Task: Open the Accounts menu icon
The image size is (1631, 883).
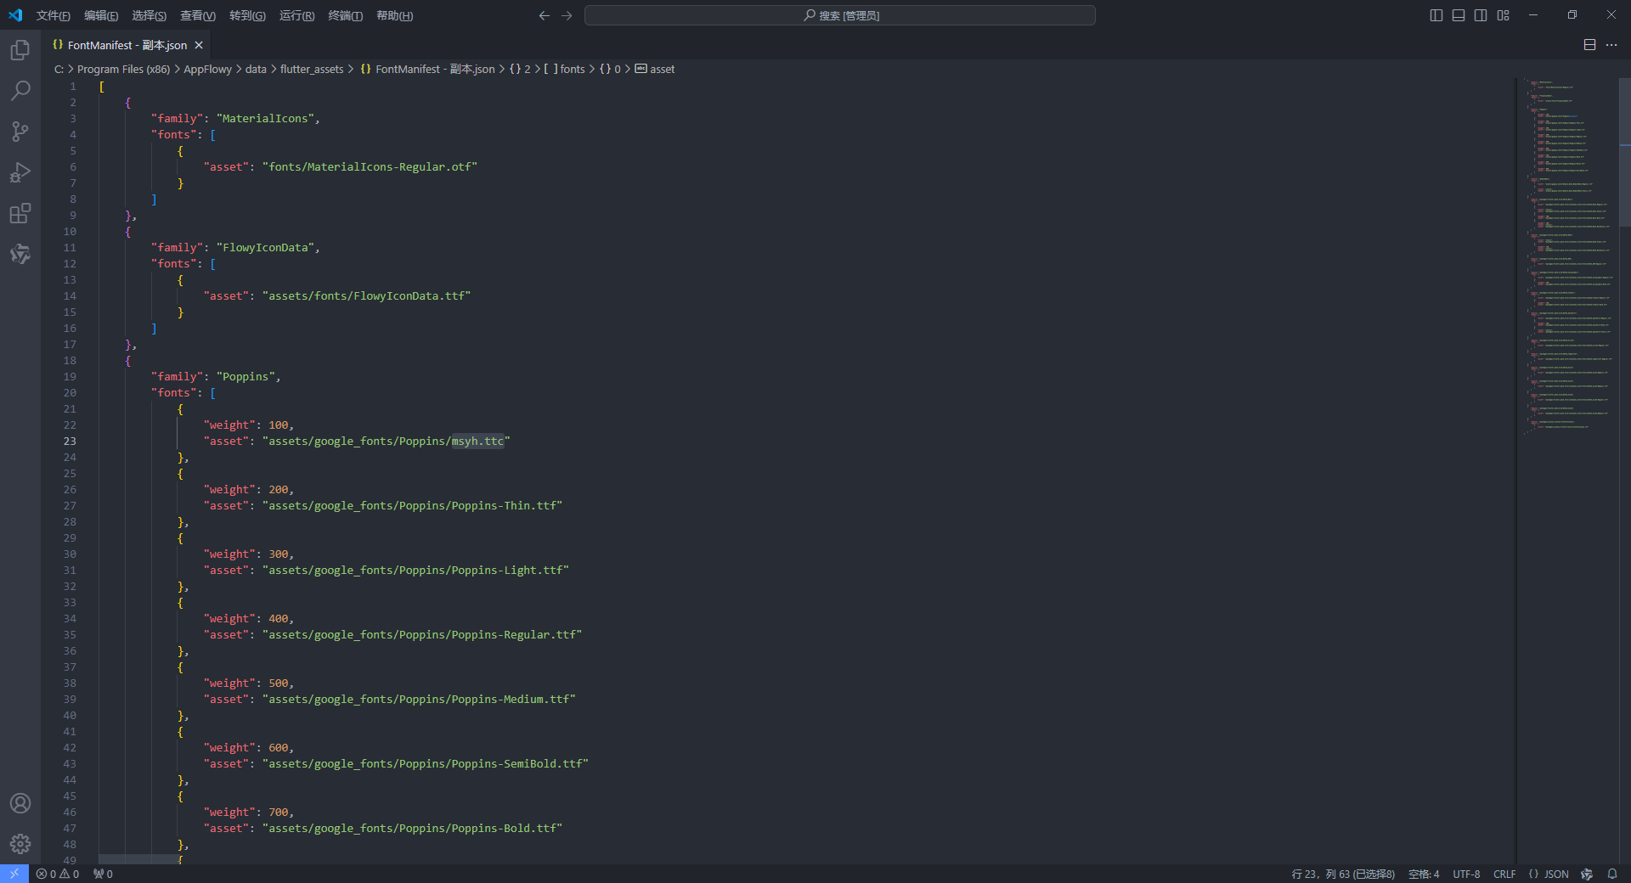Action: point(20,803)
